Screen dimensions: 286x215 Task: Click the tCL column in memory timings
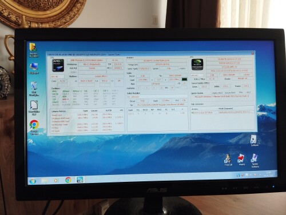pyautogui.click(x=138, y=110)
